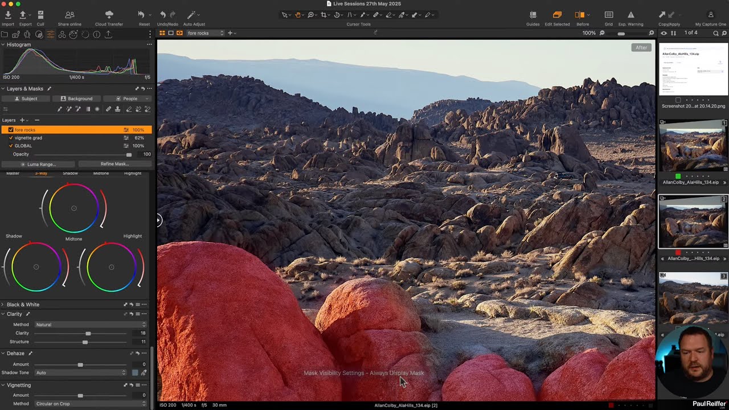The width and height of the screenshot is (729, 410).
Task: Click the Edit Selected icon
Action: click(x=557, y=15)
